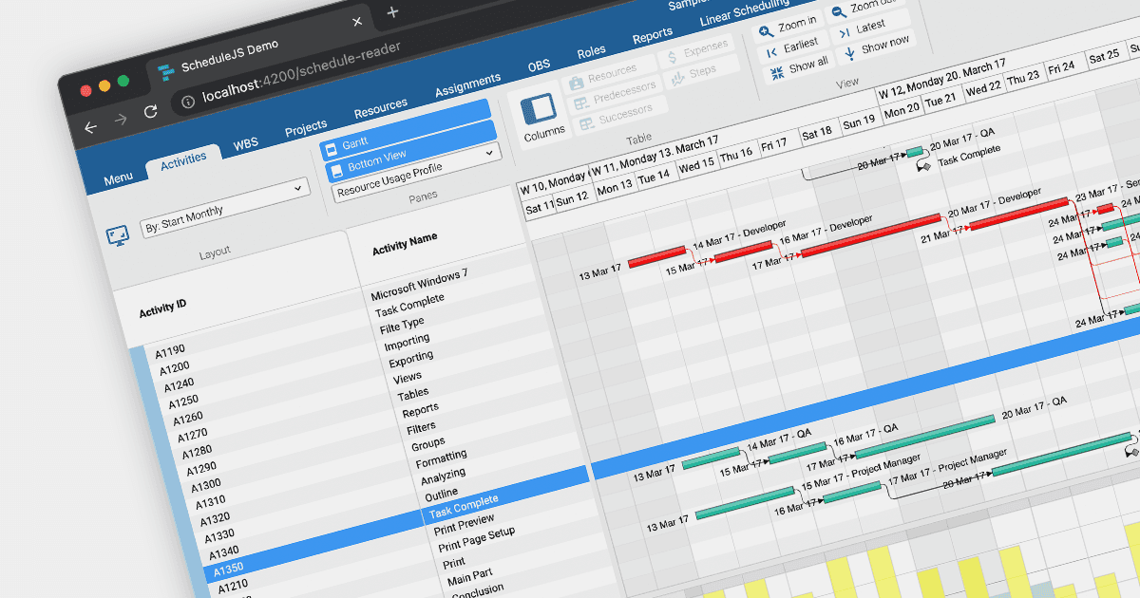Click the W 12, Monday 20. March 17 header
The image size is (1140, 598).
[x=941, y=79]
